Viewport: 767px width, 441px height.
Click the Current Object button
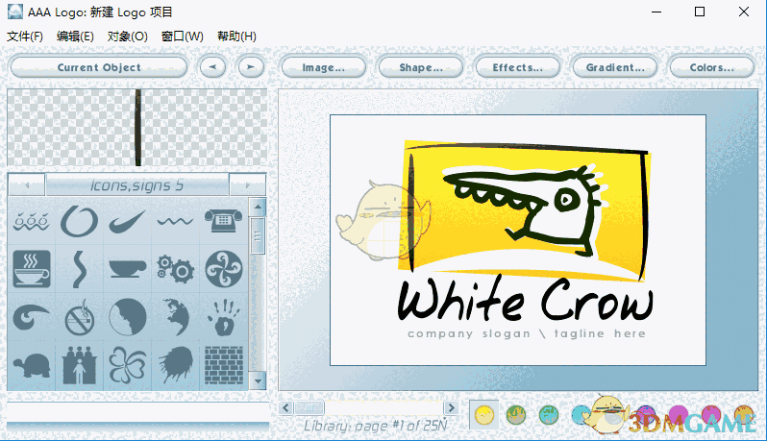pyautogui.click(x=99, y=67)
